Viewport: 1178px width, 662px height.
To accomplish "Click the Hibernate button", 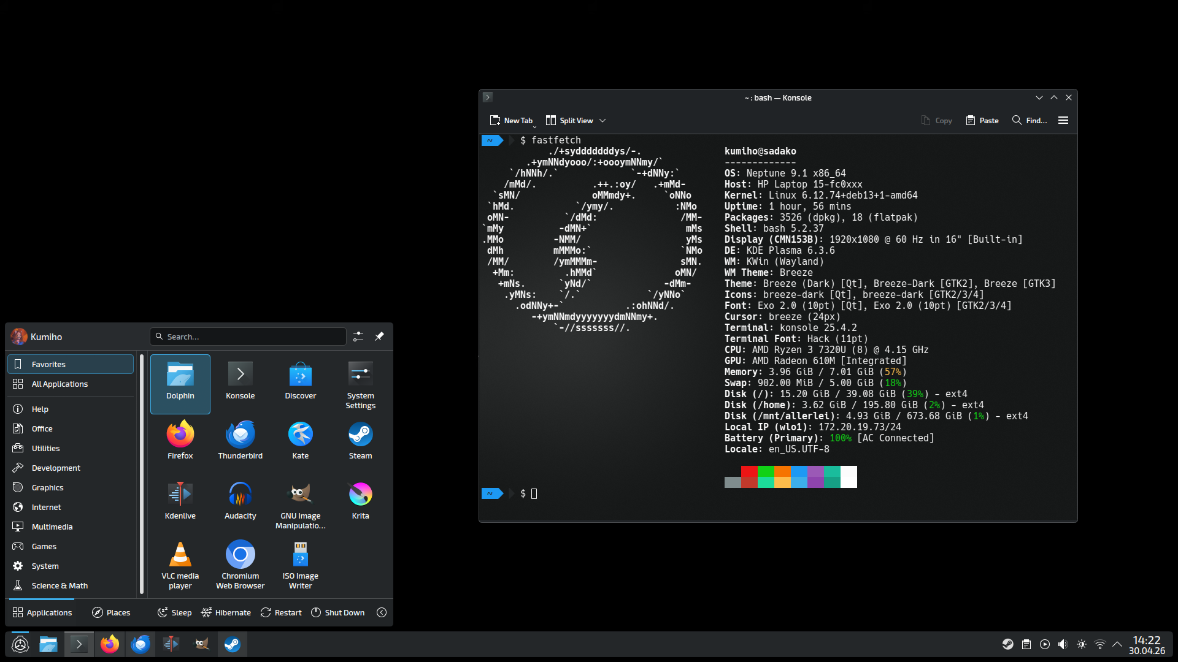I will [226, 612].
